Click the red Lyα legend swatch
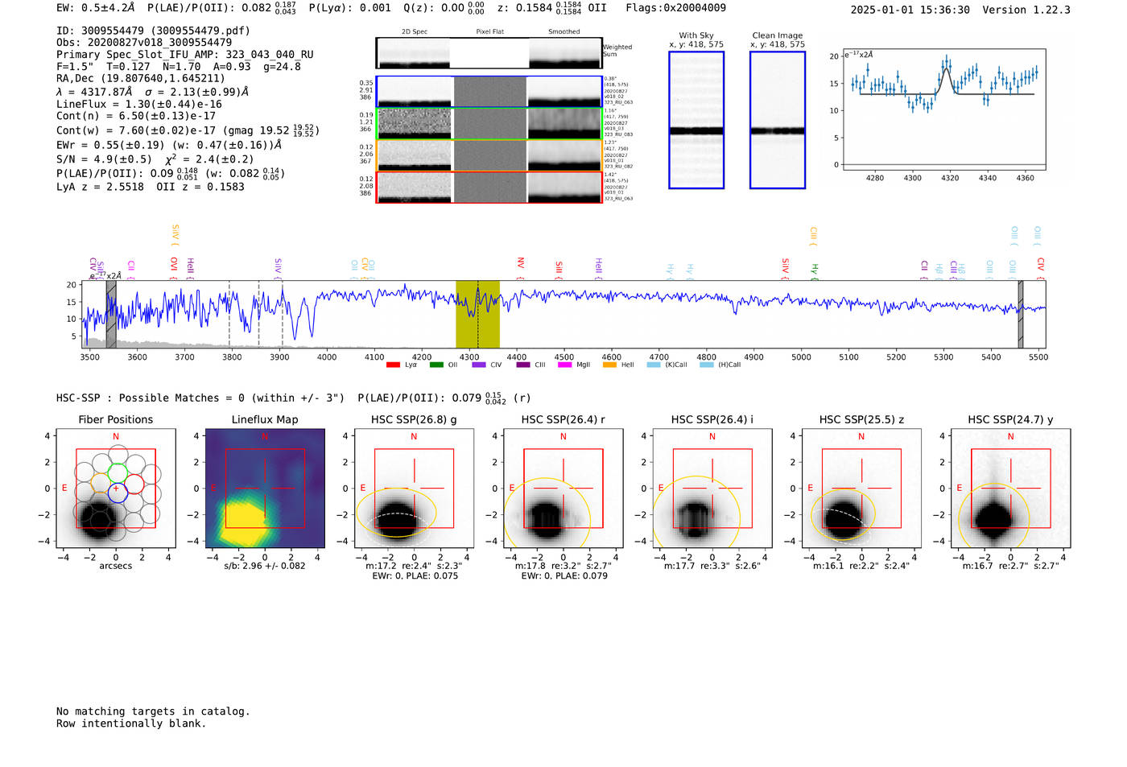Screen dimensions: 1127x767 click(x=393, y=365)
